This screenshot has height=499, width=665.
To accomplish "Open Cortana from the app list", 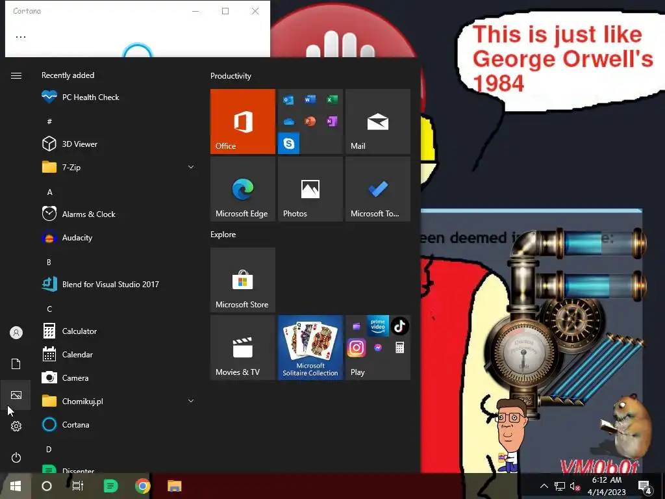I will pos(119,424).
